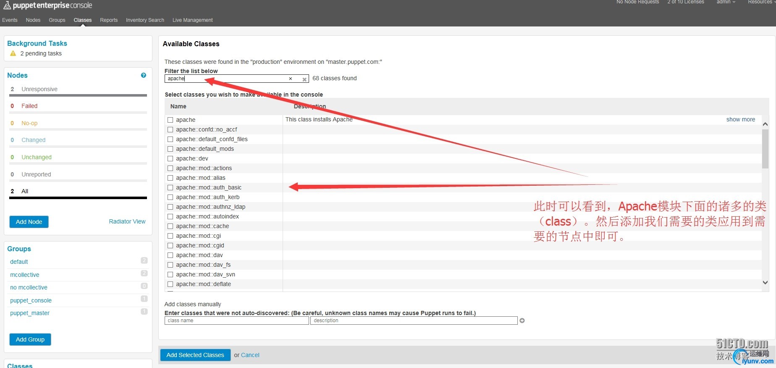Open Inventory Search tab

tap(145, 20)
